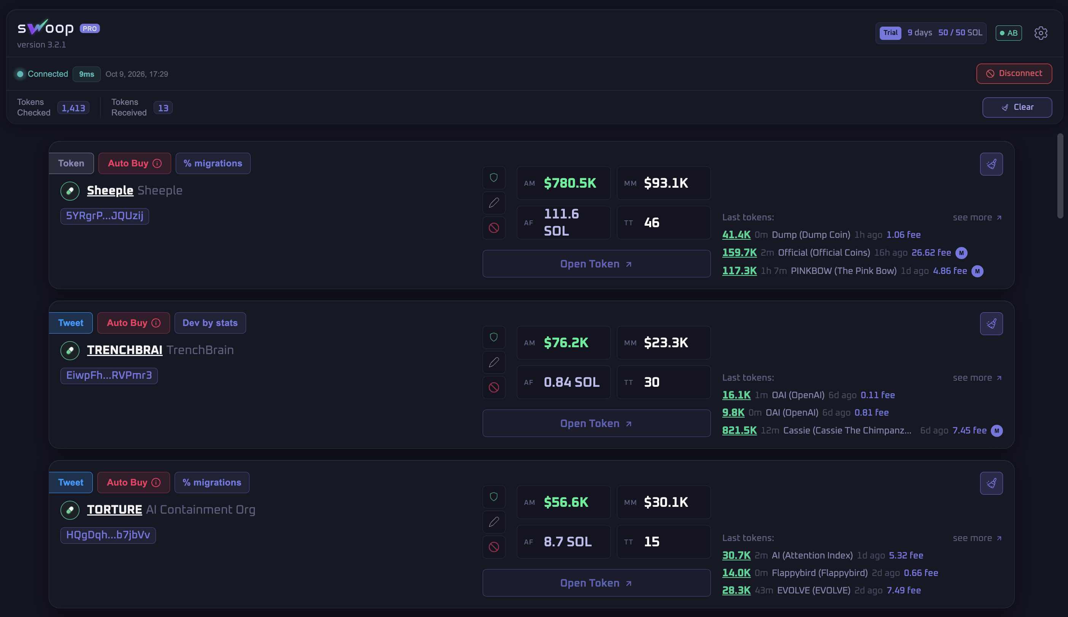The height and width of the screenshot is (617, 1068).
Task: Click the shield icon on Sheeple card
Action: pyautogui.click(x=494, y=178)
